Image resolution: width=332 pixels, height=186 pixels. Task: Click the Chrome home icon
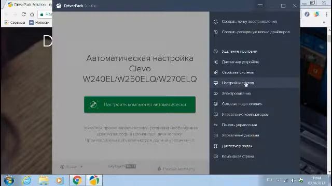point(32,14)
